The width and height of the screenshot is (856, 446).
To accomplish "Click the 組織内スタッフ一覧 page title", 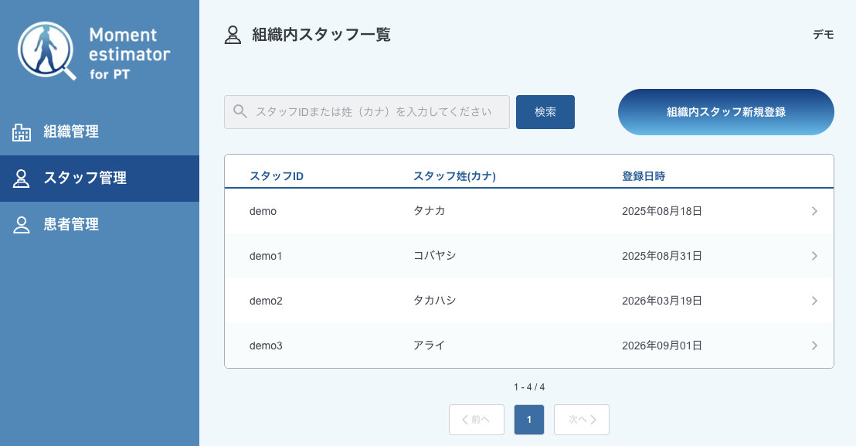I will coord(321,35).
